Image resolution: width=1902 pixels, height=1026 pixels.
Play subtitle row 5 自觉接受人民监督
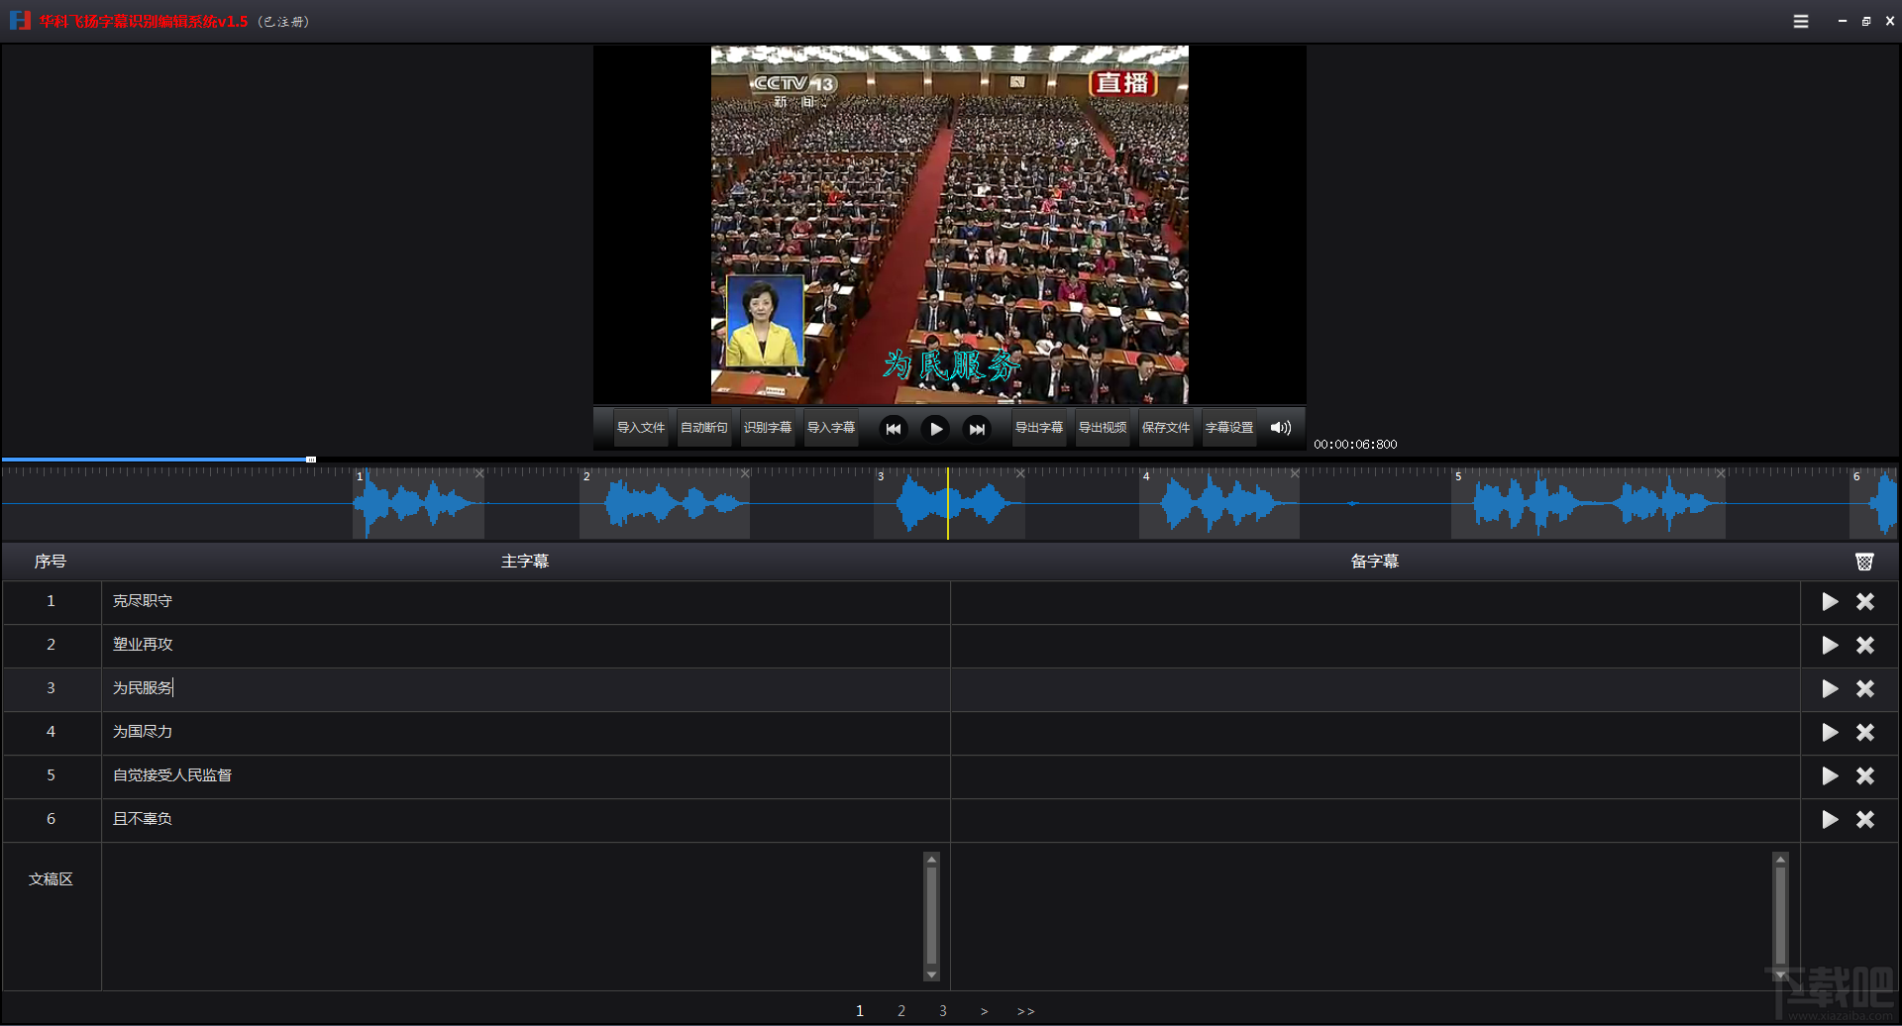(1830, 775)
